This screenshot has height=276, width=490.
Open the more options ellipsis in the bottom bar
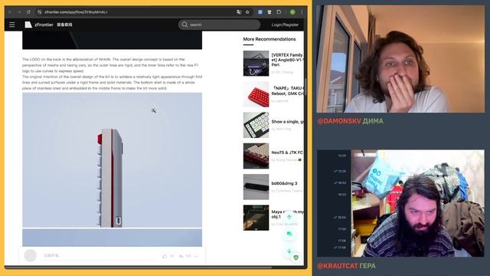pyautogui.click(x=196, y=256)
